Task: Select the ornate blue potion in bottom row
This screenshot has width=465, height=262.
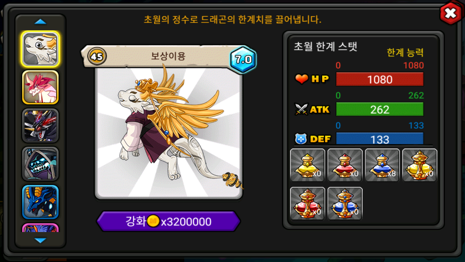Action: click(x=345, y=203)
